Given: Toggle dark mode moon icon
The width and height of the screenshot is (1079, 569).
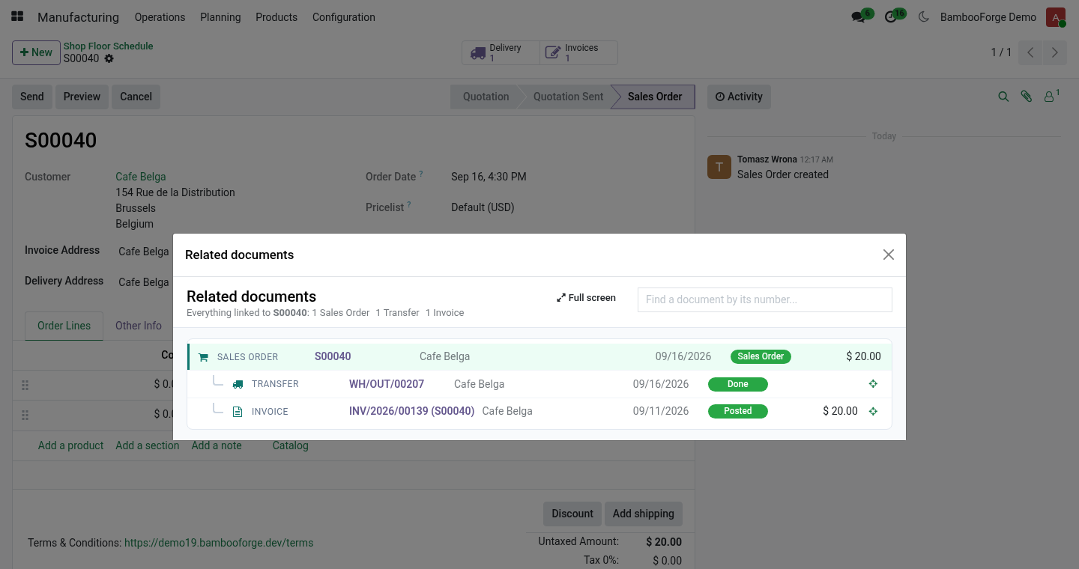Looking at the screenshot, I should coord(924,17).
